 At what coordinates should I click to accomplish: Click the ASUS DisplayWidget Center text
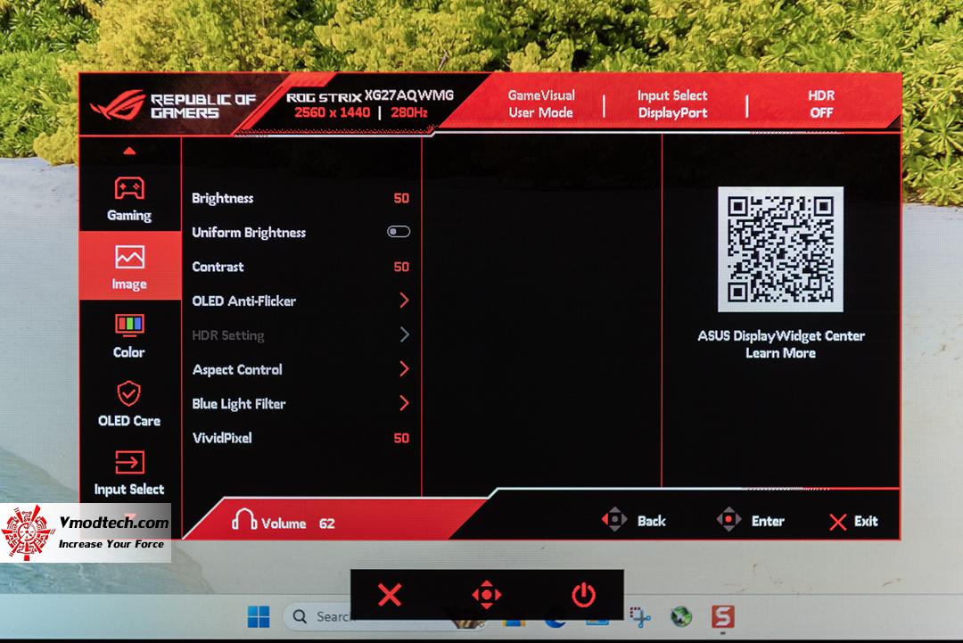(x=780, y=336)
